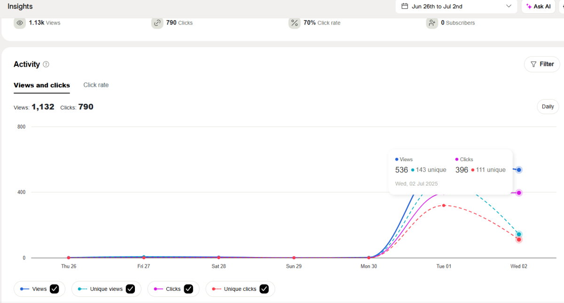Viewport: 564px width, 303px height.
Task: Switch to the Click rate tab
Action: click(96, 85)
